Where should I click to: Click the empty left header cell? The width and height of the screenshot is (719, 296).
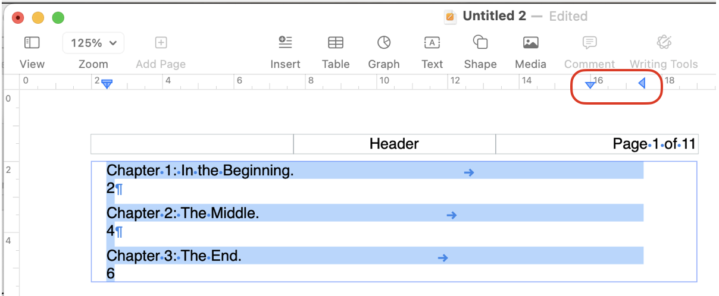point(192,144)
